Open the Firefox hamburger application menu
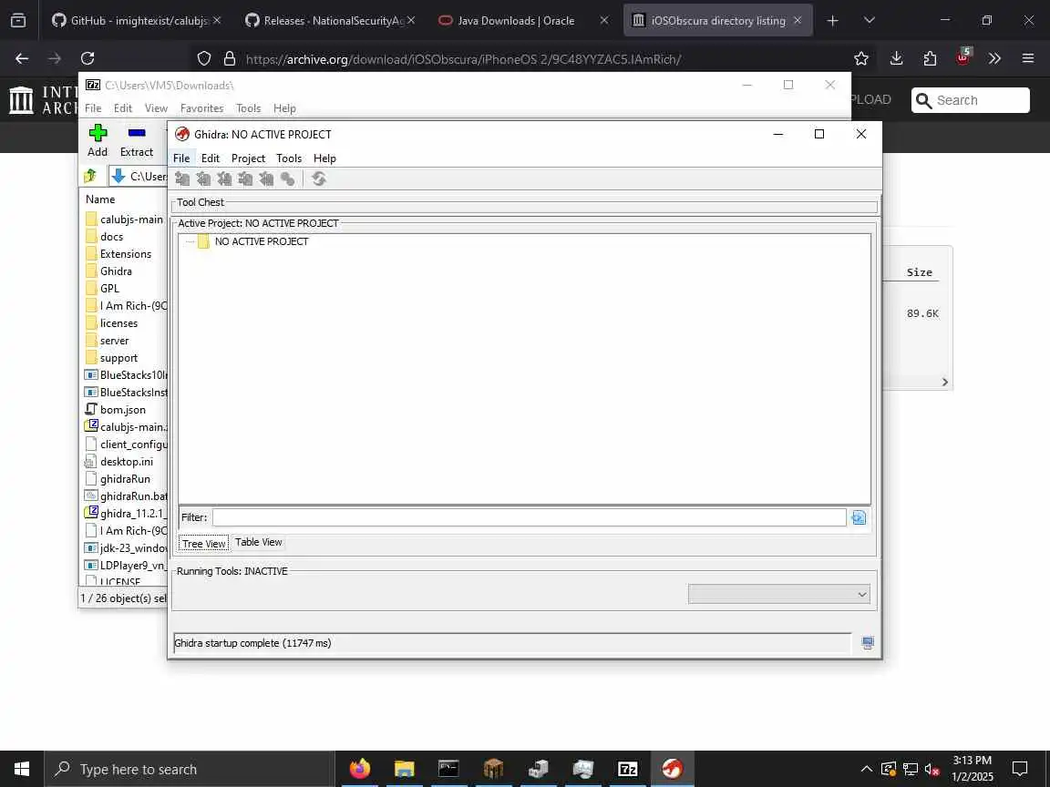 [x=1028, y=59]
